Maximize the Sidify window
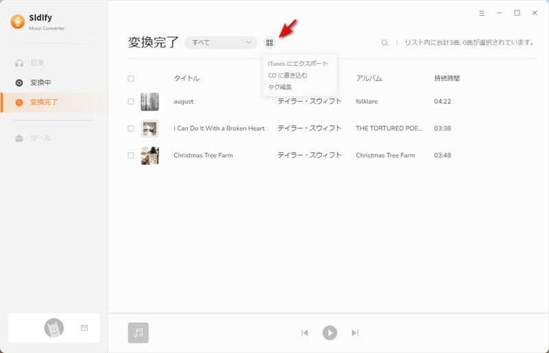 point(517,13)
